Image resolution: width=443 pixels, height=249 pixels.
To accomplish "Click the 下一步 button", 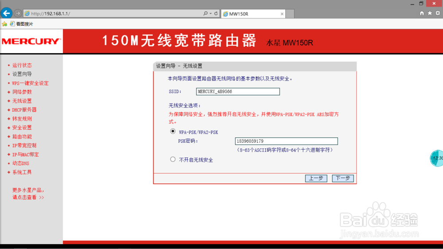I will [x=343, y=179].
